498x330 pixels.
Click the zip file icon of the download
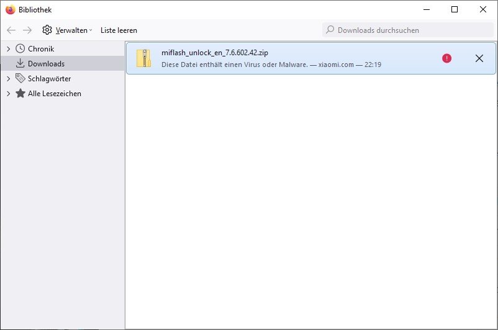(143, 58)
